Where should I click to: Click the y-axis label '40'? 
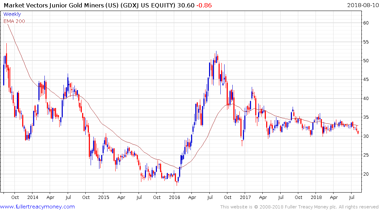click(x=366, y=98)
